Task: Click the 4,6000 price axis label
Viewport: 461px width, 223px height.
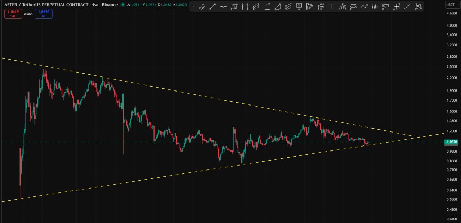Action: pos(452,14)
